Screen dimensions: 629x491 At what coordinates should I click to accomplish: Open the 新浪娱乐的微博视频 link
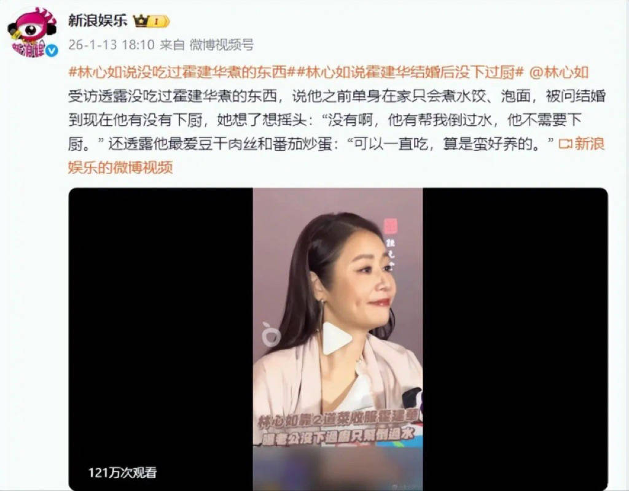pos(336,155)
